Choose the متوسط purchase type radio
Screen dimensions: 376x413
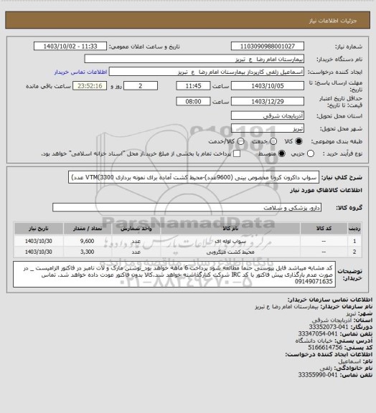coord(282,153)
